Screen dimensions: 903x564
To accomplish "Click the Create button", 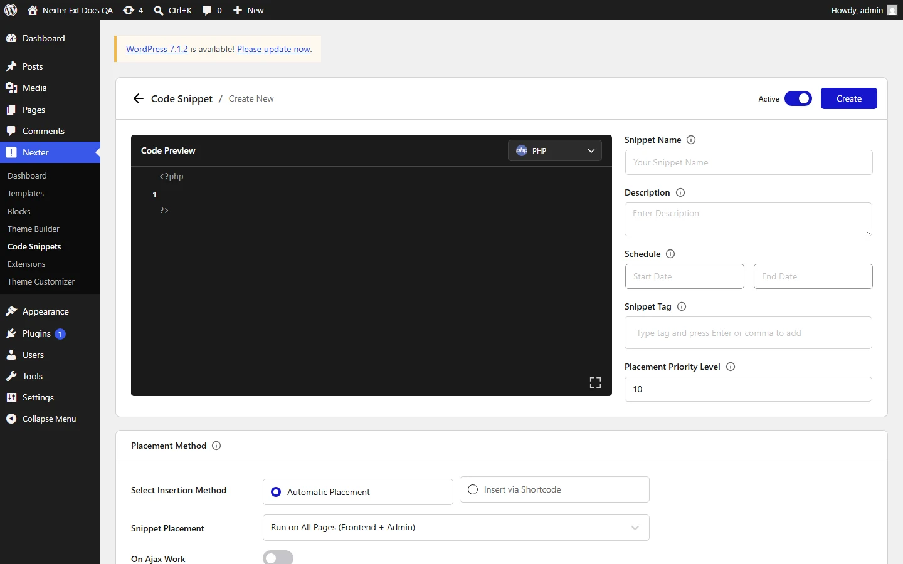I will click(x=849, y=98).
